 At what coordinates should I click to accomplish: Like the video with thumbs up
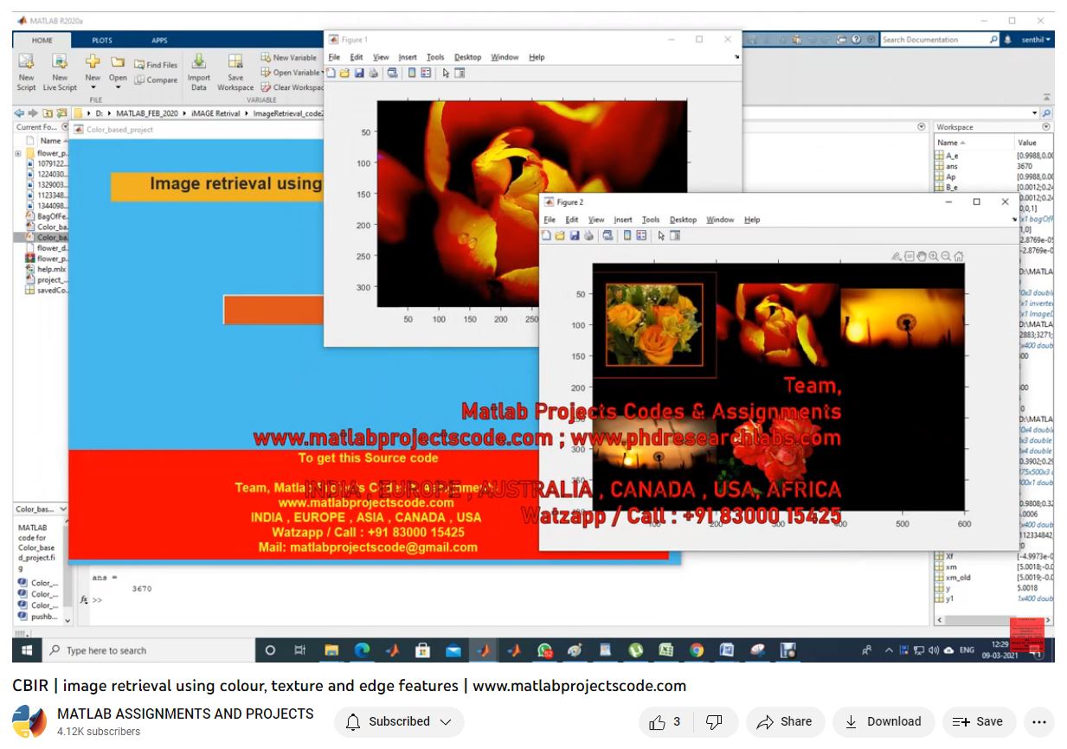click(x=659, y=721)
